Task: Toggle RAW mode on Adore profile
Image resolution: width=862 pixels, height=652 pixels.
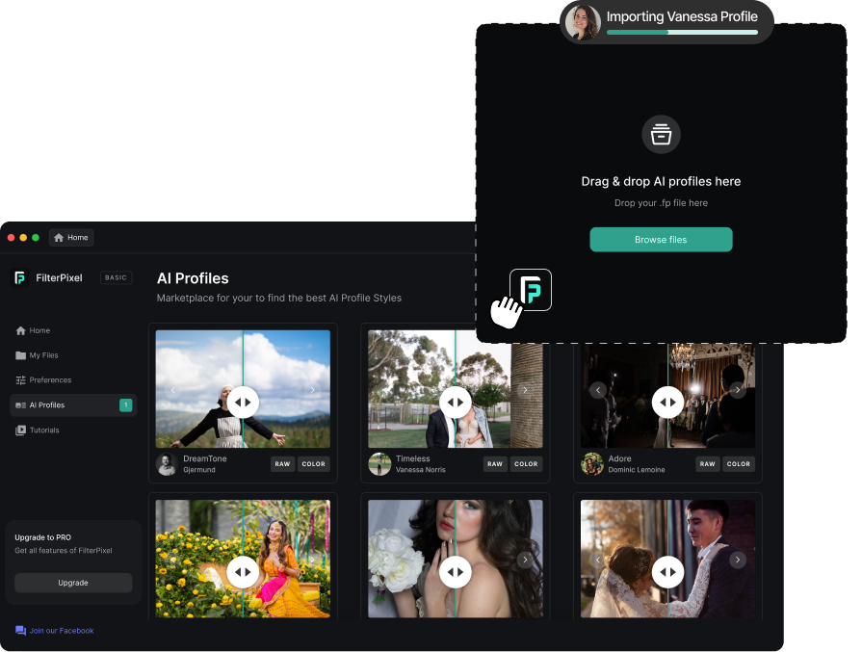Action: tap(707, 464)
